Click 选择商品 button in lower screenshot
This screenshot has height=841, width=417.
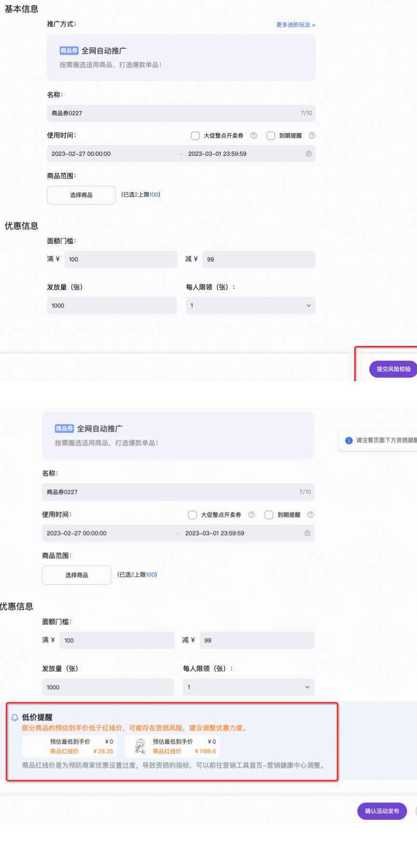click(x=77, y=575)
